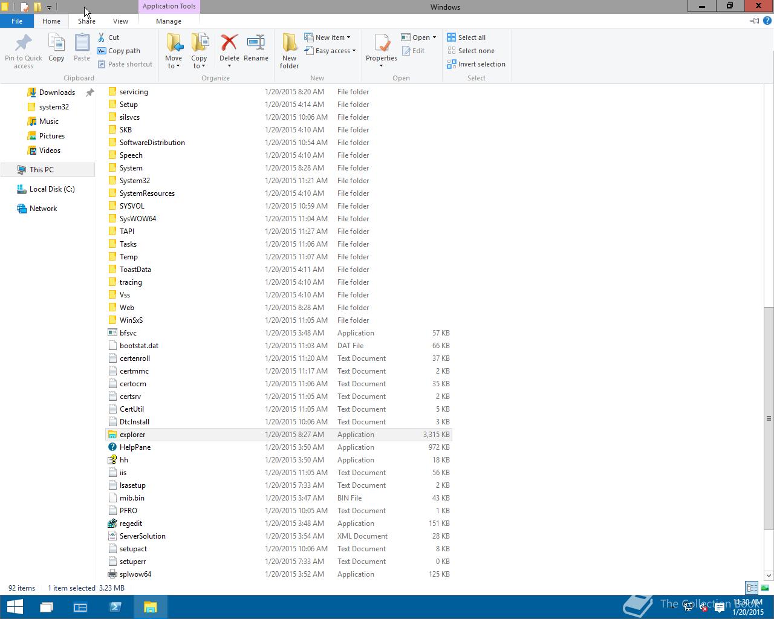This screenshot has height=619, width=774.
Task: Open the Help question mark icon
Action: point(767,21)
